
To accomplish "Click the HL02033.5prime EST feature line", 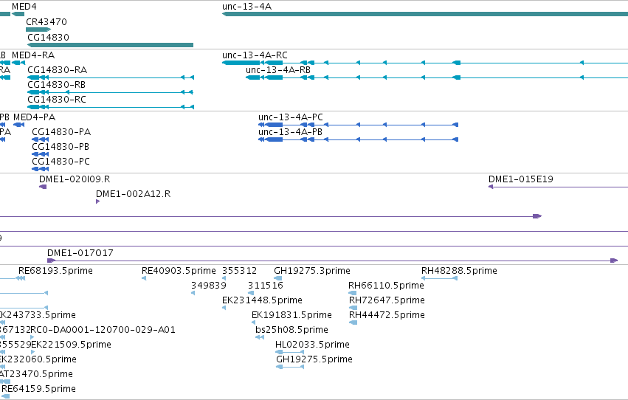I will pos(289,352).
